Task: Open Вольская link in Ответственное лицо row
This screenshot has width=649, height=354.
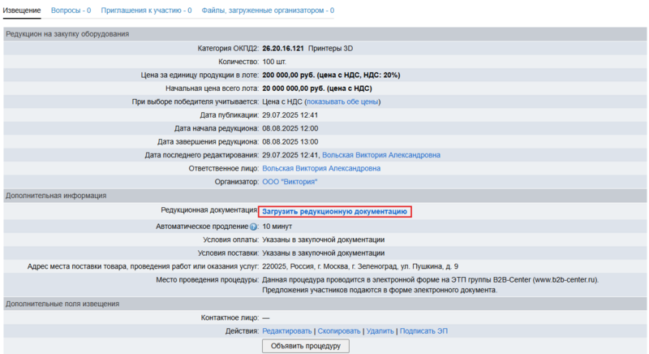Action: tap(320, 168)
